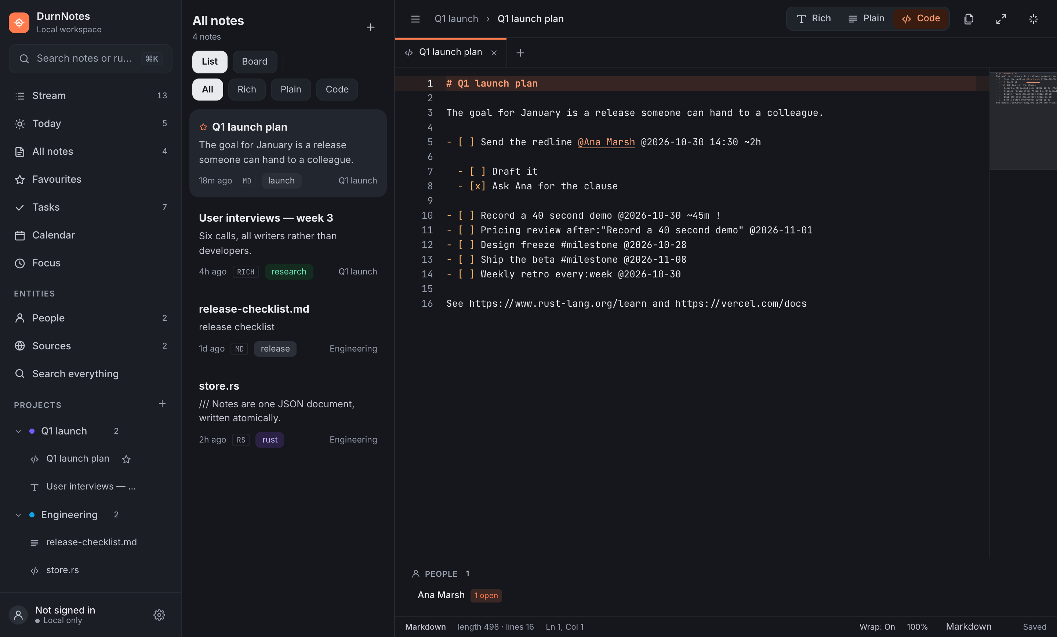The image size is (1057, 637).
Task: Open the 100% zoom control in status bar
Action: [x=917, y=627]
